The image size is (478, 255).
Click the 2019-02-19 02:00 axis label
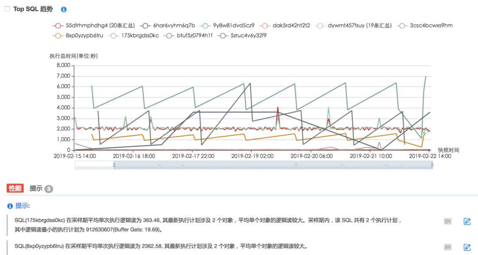[252, 156]
